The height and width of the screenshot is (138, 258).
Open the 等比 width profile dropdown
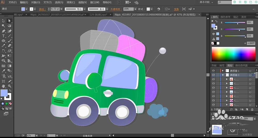point(85,9)
